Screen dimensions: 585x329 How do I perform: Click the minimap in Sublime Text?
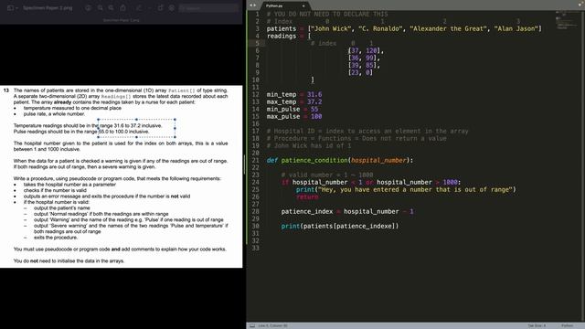tap(566, 20)
